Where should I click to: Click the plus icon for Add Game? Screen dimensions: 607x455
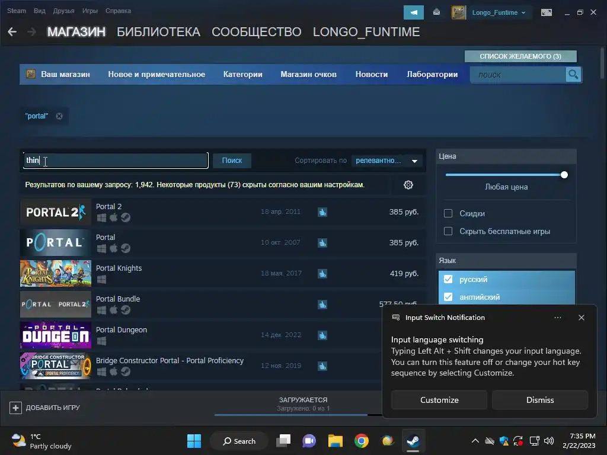(x=15, y=408)
